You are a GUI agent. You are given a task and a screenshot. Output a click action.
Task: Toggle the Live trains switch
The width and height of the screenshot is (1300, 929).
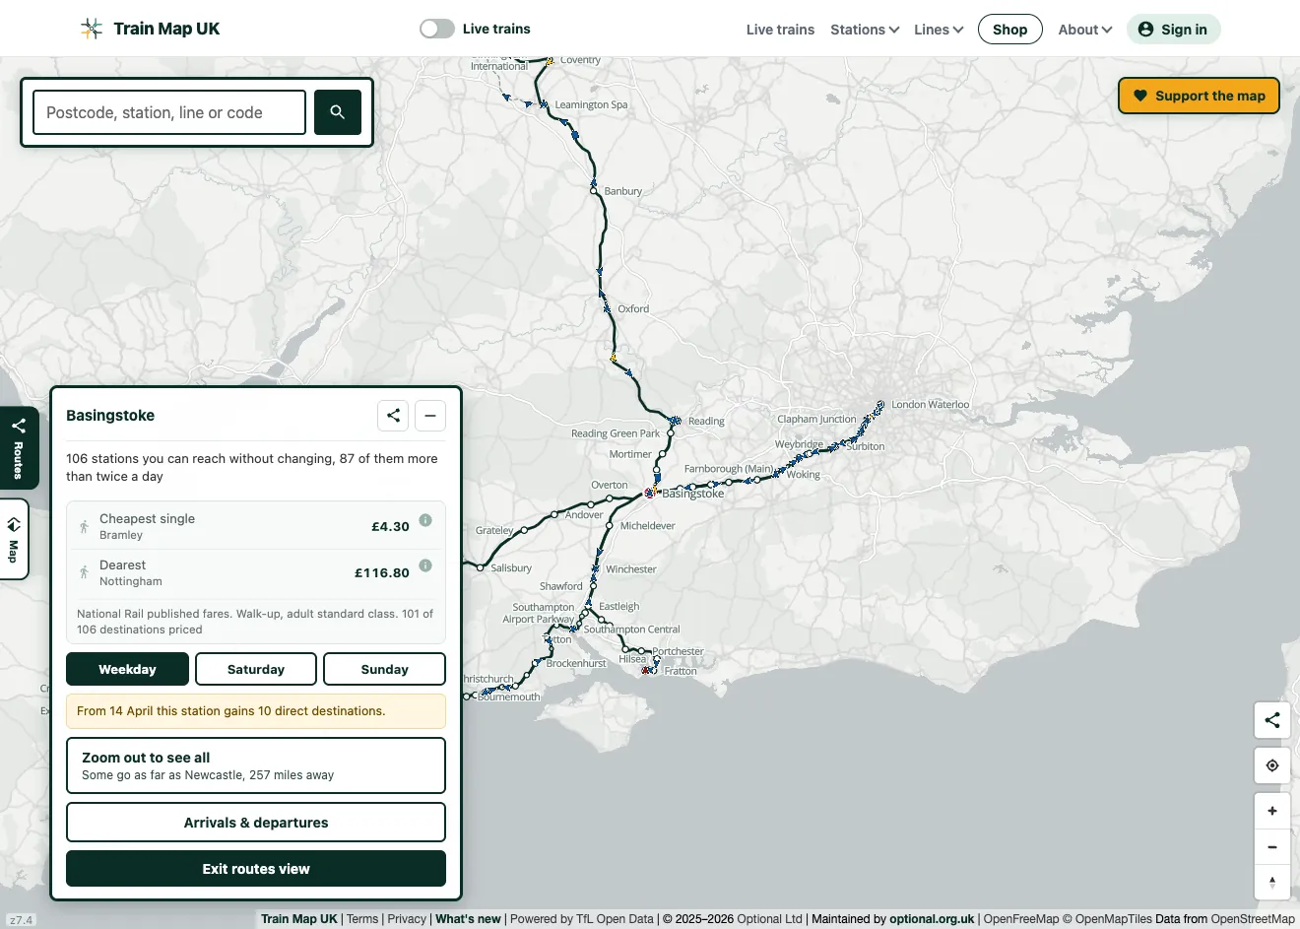[x=437, y=29]
